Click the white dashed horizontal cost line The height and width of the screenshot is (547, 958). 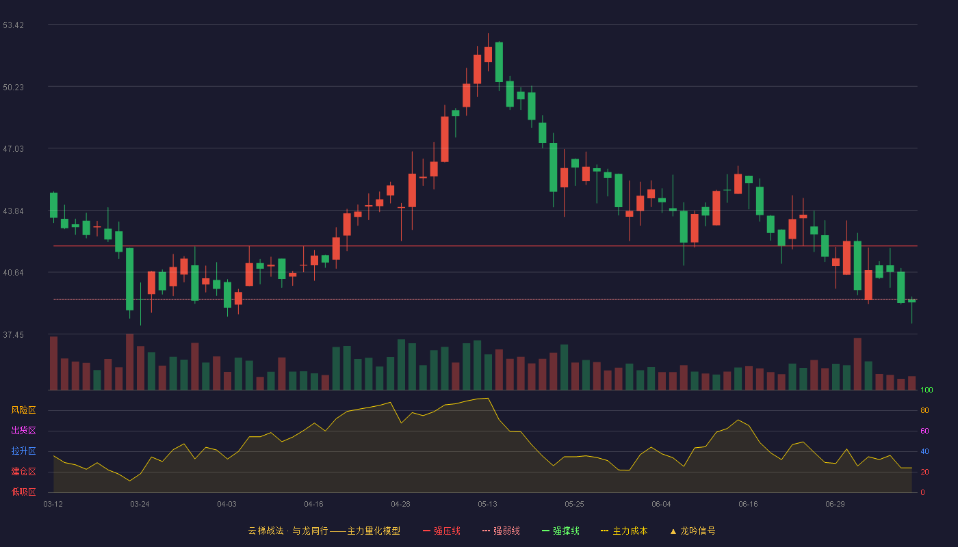pos(485,299)
